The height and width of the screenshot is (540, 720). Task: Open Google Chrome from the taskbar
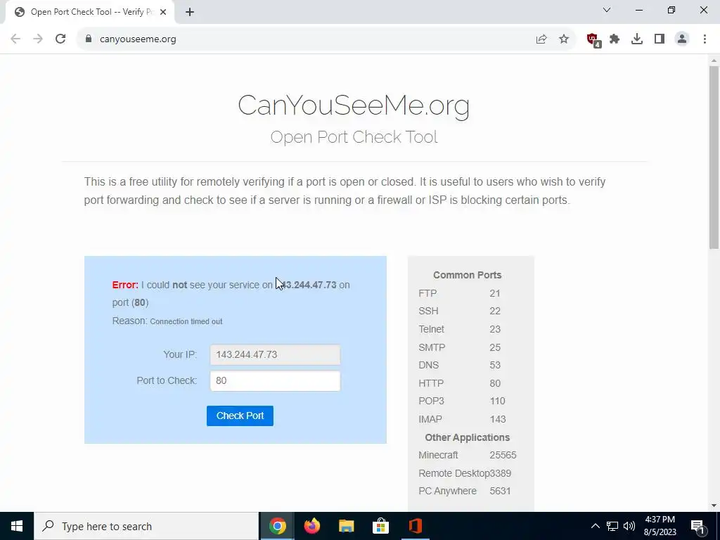277,526
